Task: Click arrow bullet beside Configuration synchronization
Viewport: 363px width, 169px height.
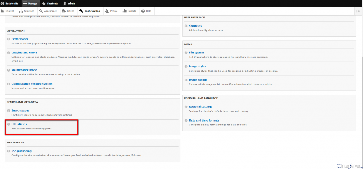Action: tap(9, 84)
